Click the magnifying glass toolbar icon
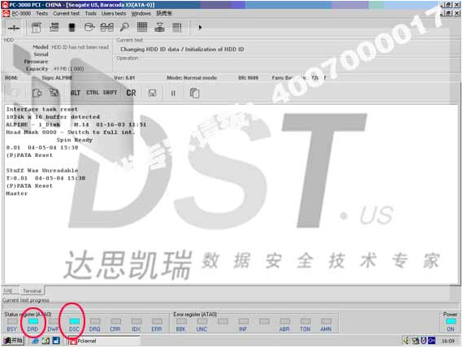 pos(124,28)
